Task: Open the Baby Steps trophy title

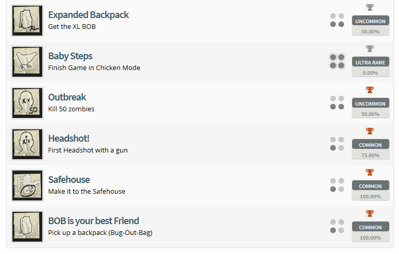Action: (x=70, y=56)
